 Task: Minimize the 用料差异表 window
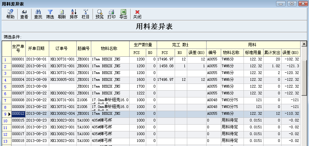coord(281,3)
